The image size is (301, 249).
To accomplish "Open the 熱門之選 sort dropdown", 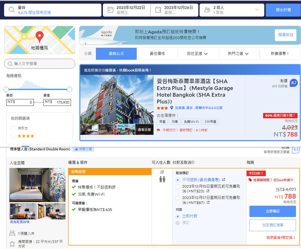I will coord(238,54).
